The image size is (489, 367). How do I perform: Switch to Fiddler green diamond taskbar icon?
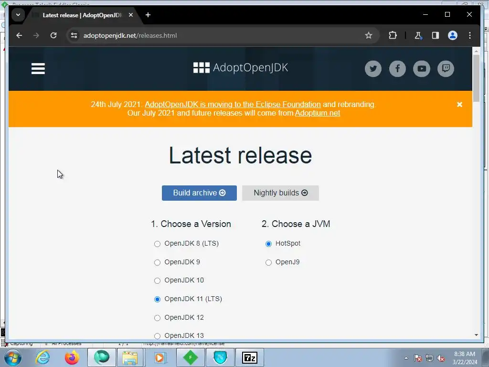coord(190,357)
